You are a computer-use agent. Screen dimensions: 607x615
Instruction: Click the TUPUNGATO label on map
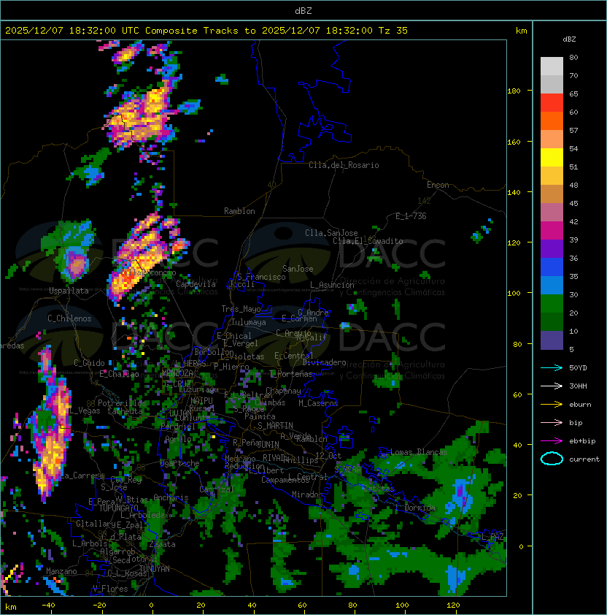click(x=118, y=508)
